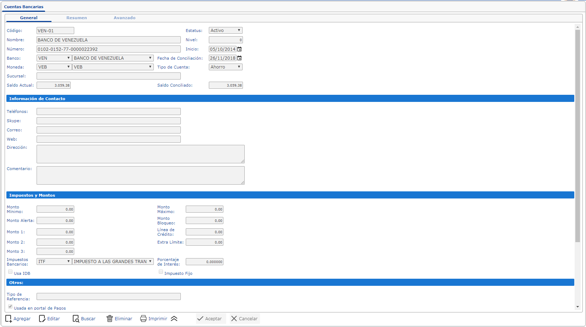This screenshot has width=586, height=327.
Task: Expand the Tipo de Cuenta dropdown
Action: point(226,67)
